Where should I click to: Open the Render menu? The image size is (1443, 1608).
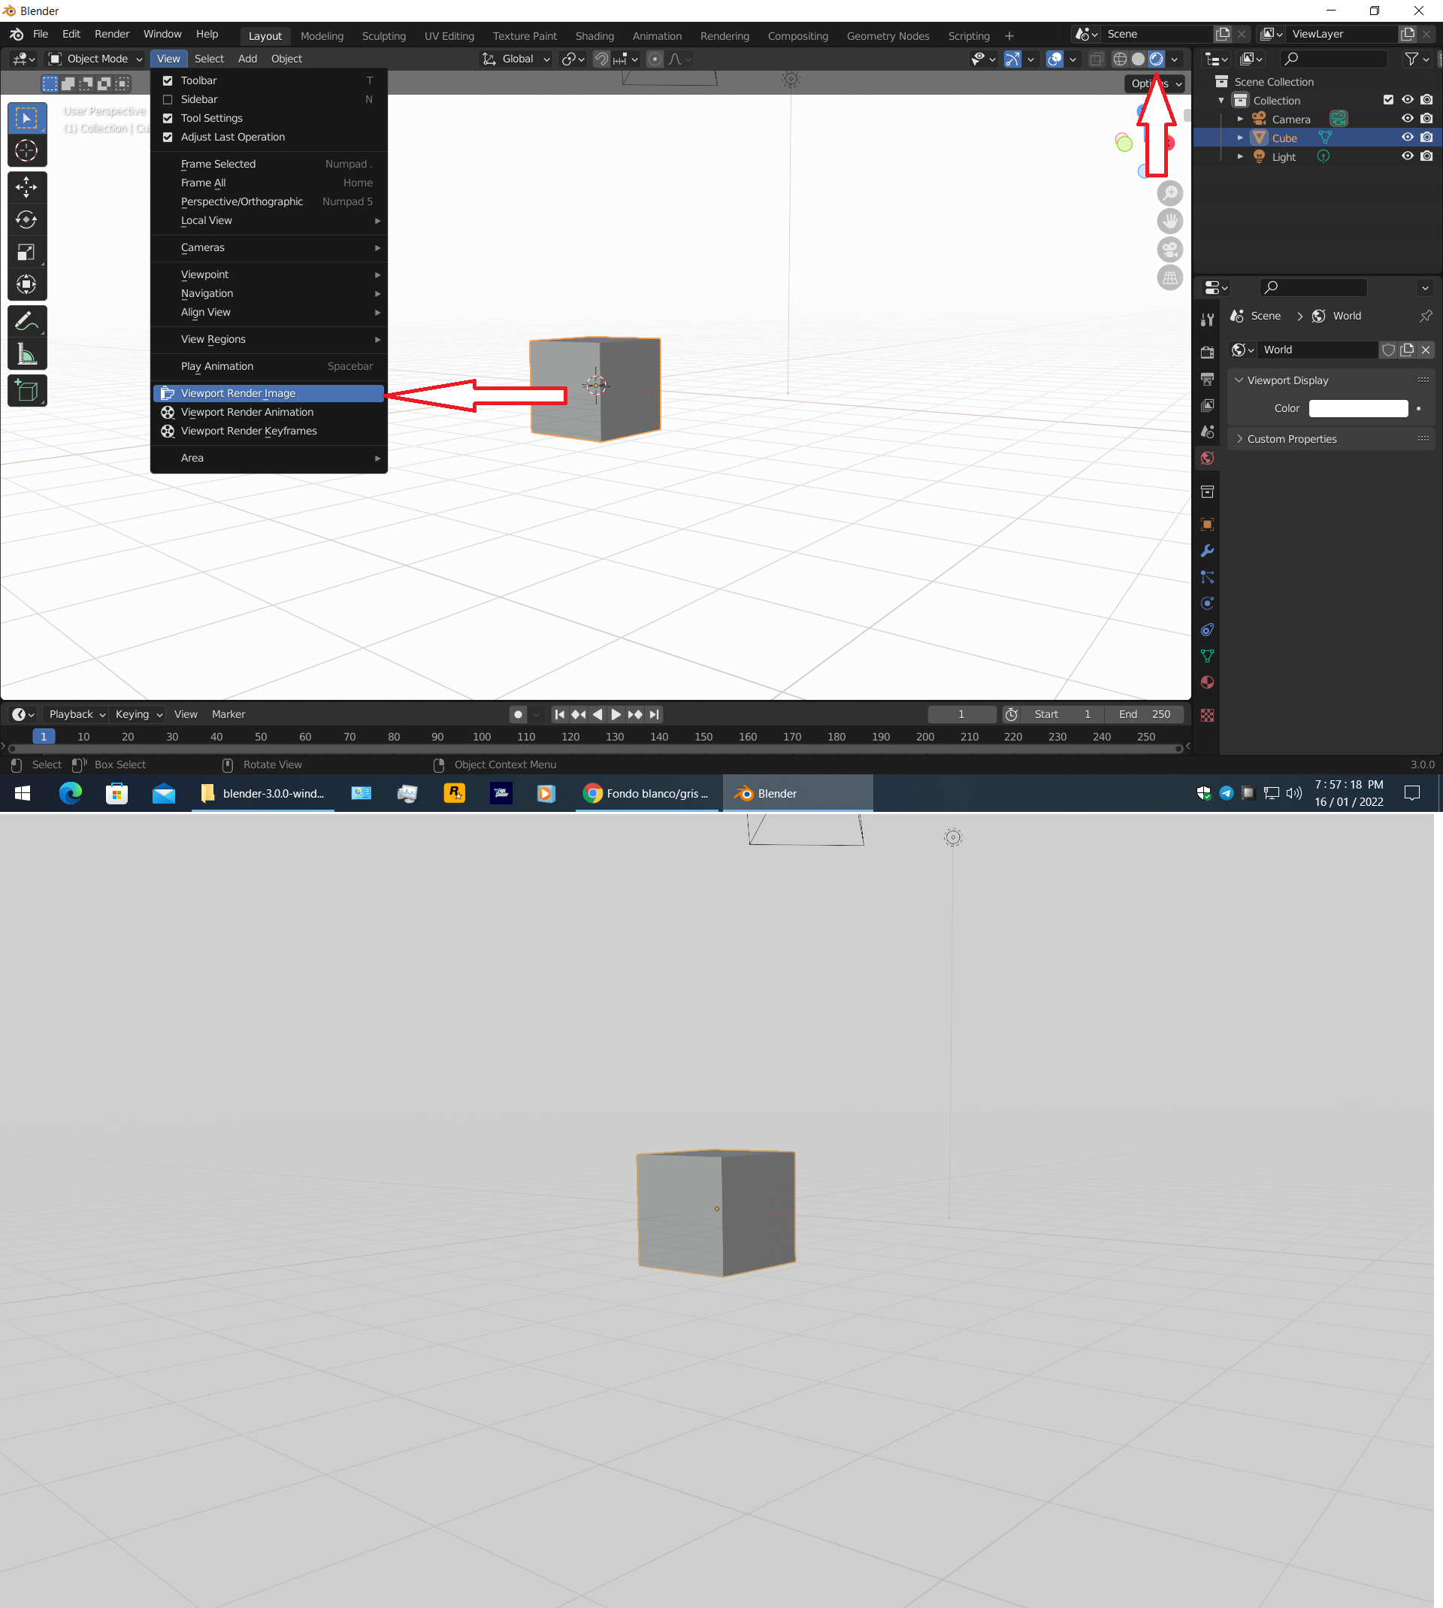click(112, 34)
